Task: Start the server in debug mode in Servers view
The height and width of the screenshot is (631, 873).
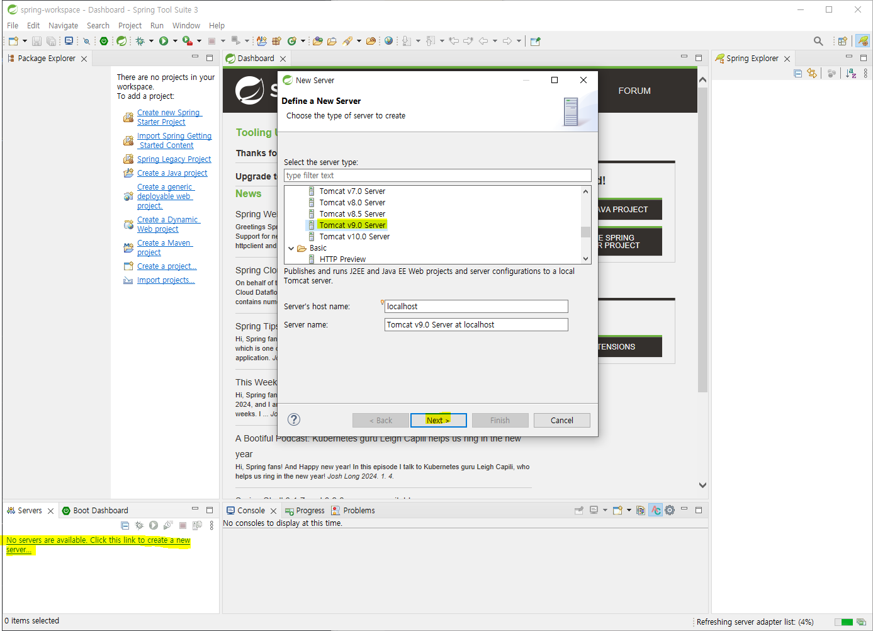Action: (x=139, y=525)
